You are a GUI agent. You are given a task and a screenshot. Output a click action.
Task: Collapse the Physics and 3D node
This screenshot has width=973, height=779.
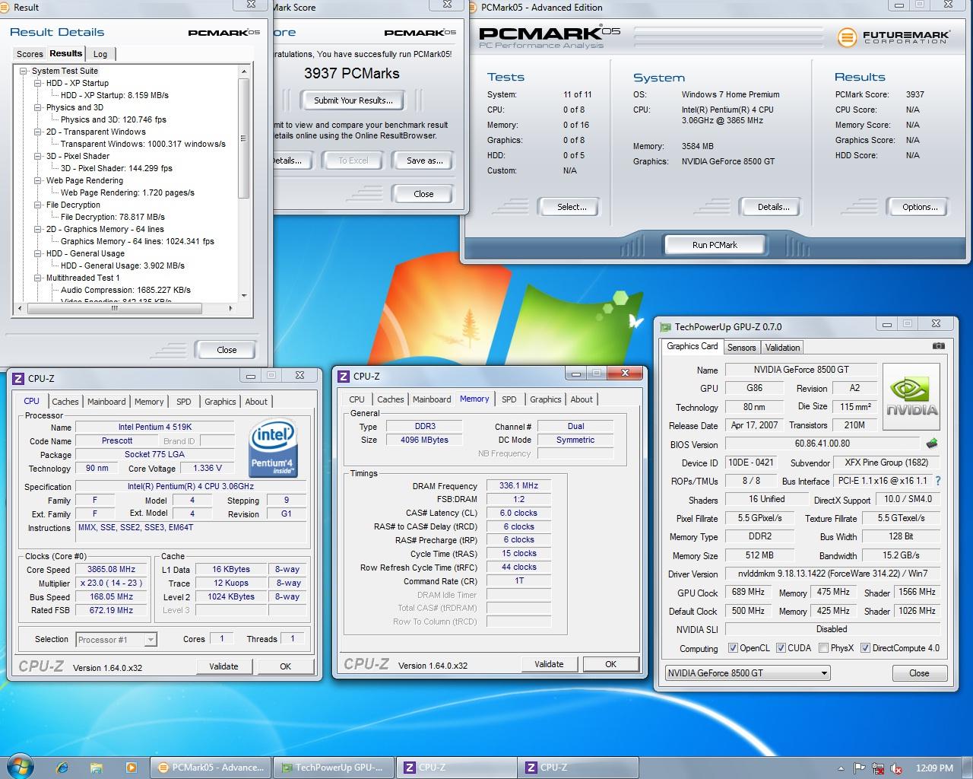pyautogui.click(x=38, y=107)
